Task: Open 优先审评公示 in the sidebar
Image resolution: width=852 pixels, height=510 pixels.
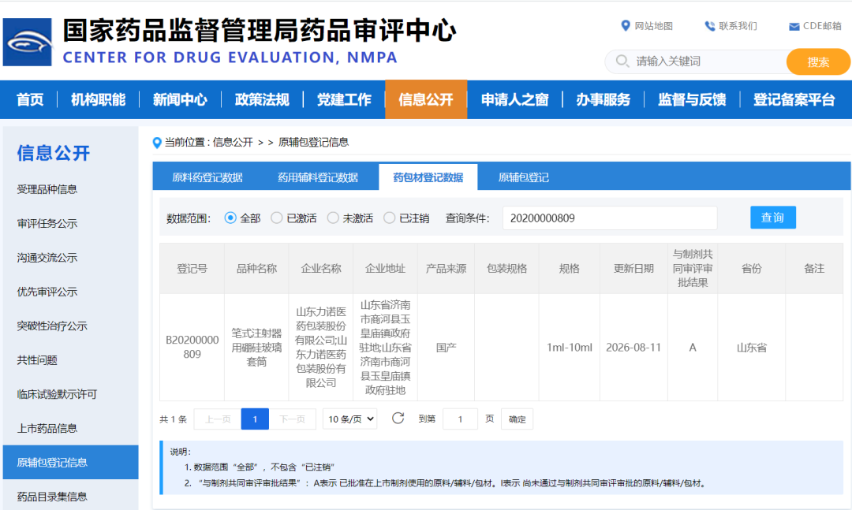Action: [x=47, y=292]
